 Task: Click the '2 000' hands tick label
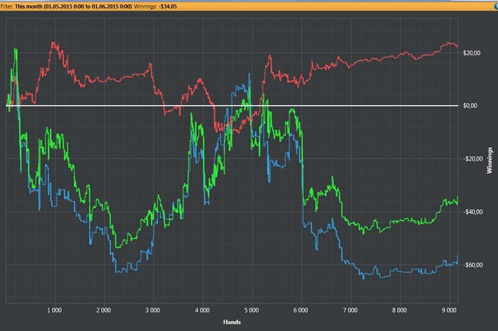click(104, 310)
